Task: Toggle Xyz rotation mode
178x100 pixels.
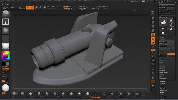Action: tap(153, 50)
